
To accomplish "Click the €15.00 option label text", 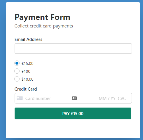I will [x=27, y=63].
